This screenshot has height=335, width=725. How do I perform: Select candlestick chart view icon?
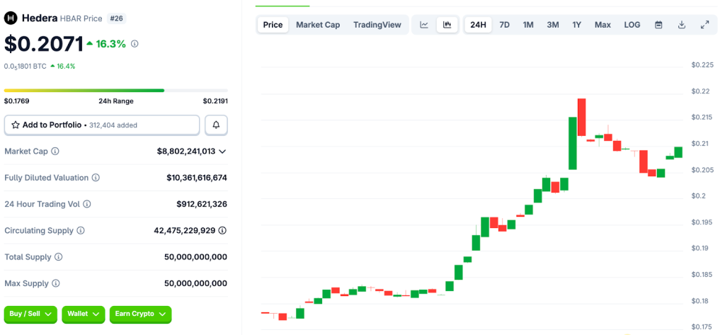(447, 25)
